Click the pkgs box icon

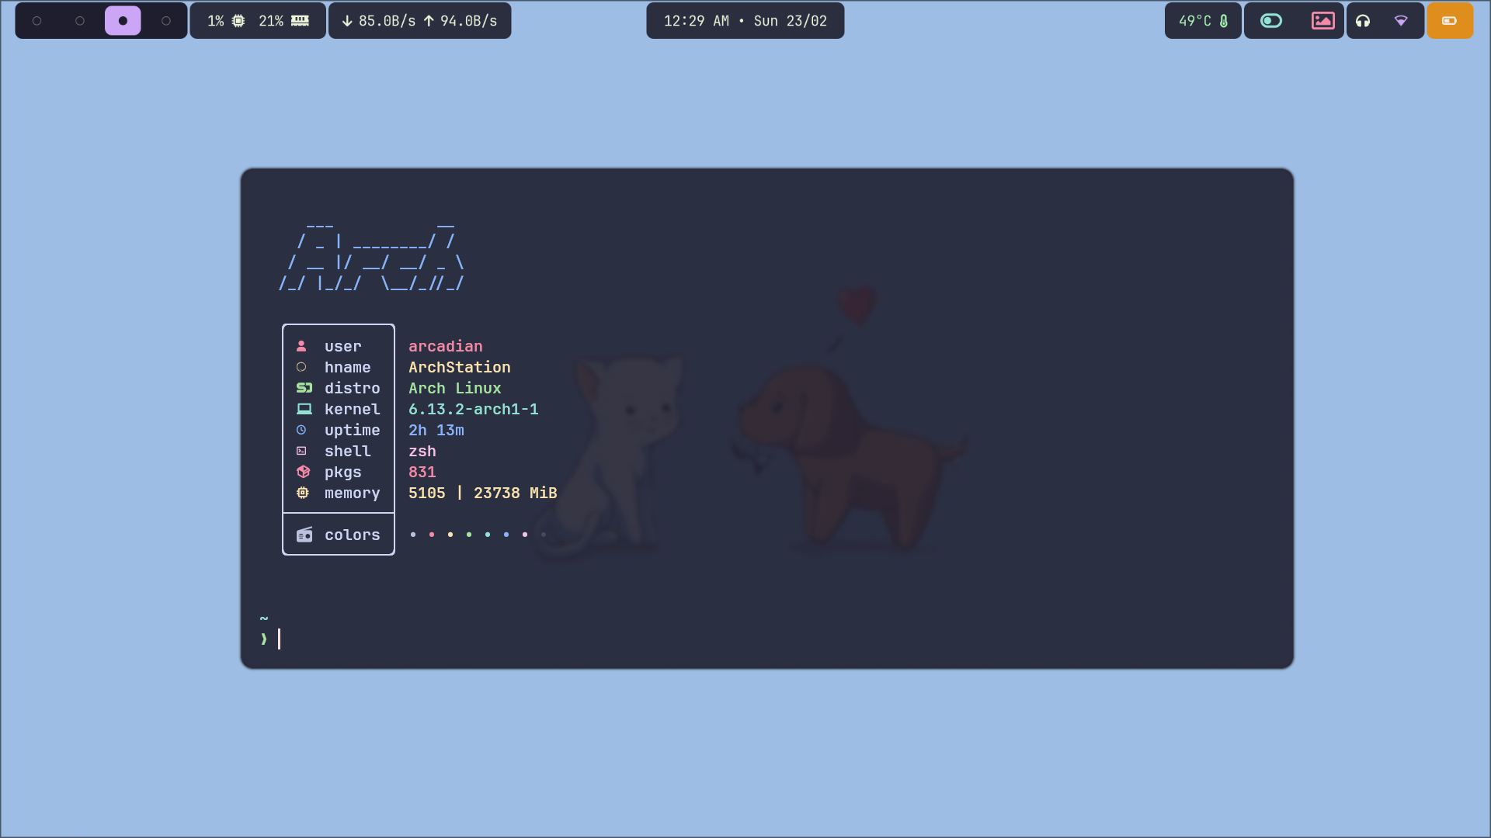[304, 472]
